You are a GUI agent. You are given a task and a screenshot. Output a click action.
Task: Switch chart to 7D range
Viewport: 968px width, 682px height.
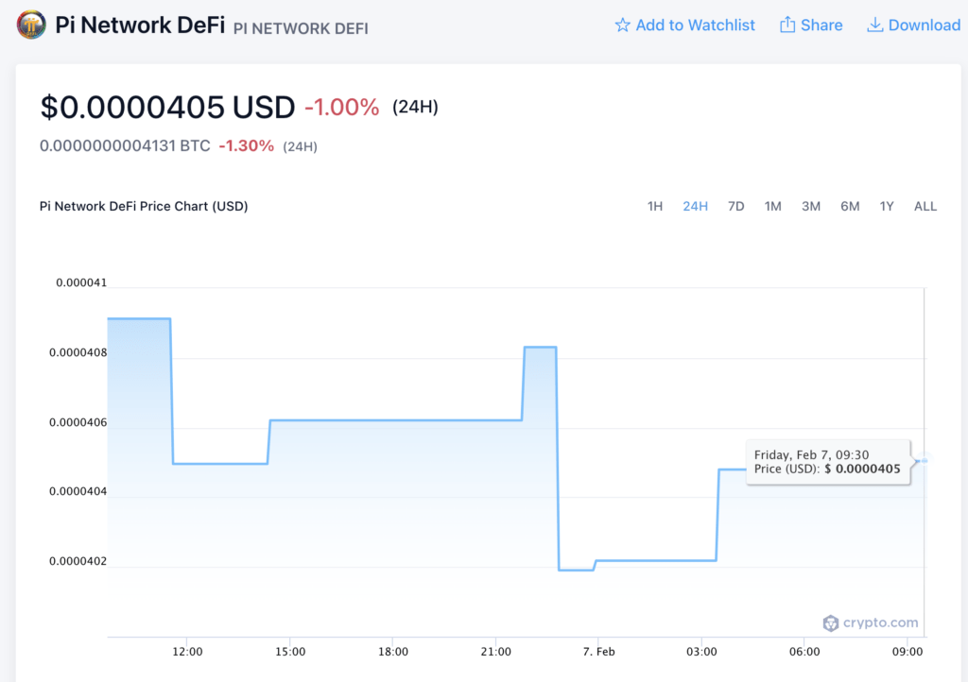tap(735, 207)
